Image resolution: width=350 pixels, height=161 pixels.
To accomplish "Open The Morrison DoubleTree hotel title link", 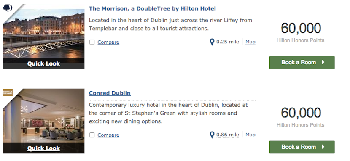I will click(x=152, y=9).
